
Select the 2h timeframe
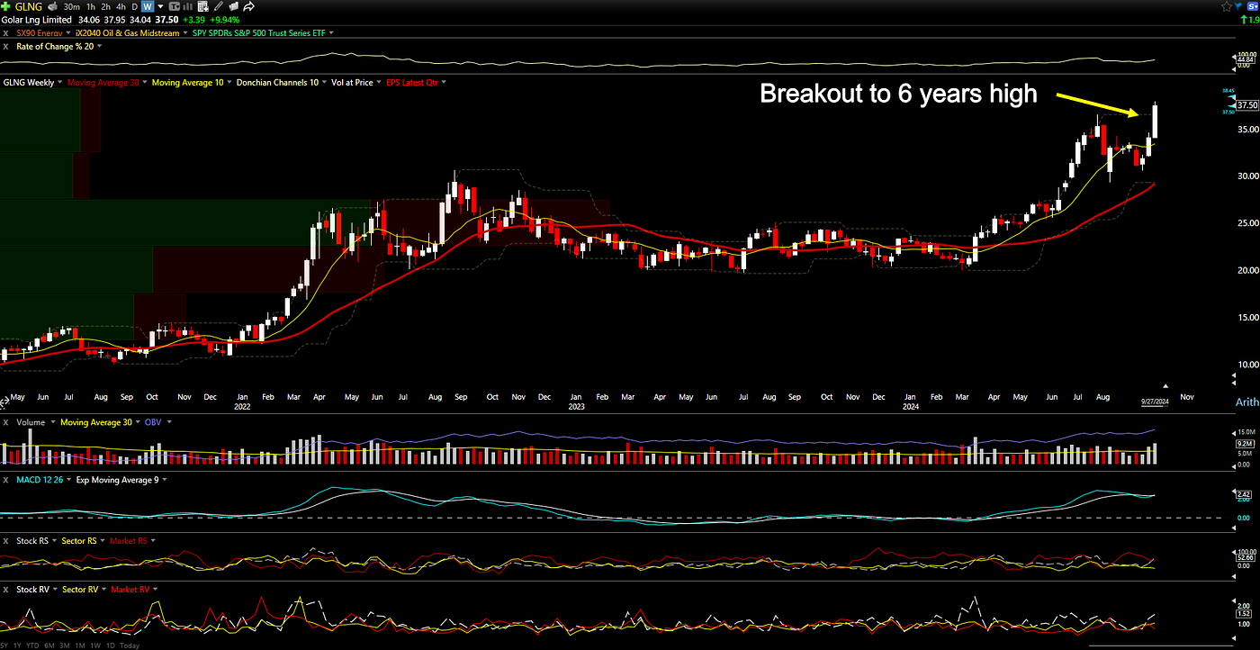click(x=105, y=6)
